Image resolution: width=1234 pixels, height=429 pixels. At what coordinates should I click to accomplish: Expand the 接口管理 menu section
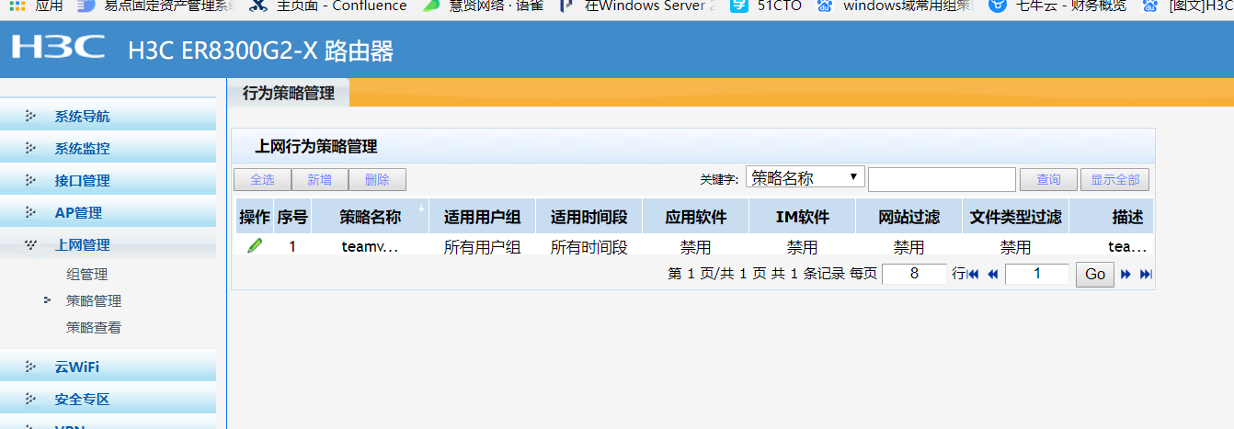(x=108, y=180)
